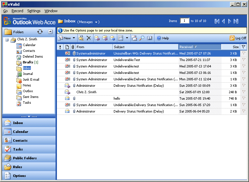Open the Rules shortcut
This screenshot has height=182, width=249.
click(29, 167)
